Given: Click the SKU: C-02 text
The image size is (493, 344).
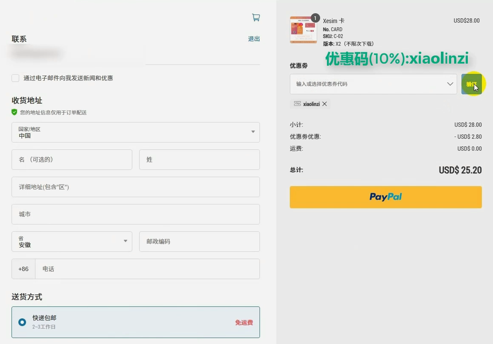Looking at the screenshot, I should (333, 36).
